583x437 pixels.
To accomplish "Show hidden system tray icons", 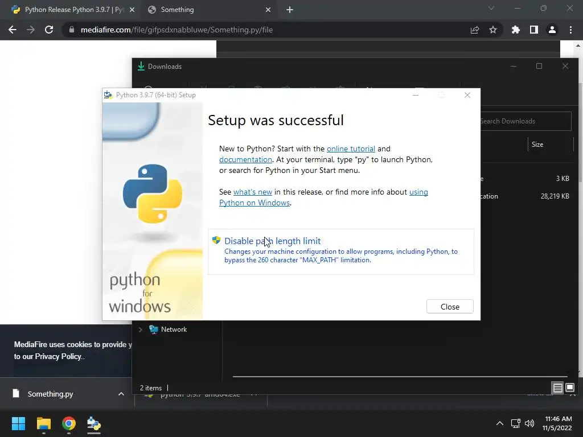I will (500, 423).
